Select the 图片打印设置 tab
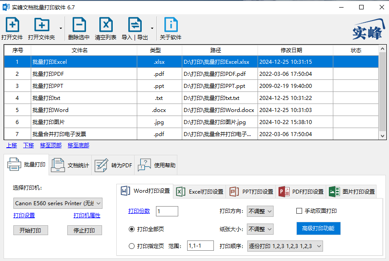389x261 pixels. [x=351, y=192]
